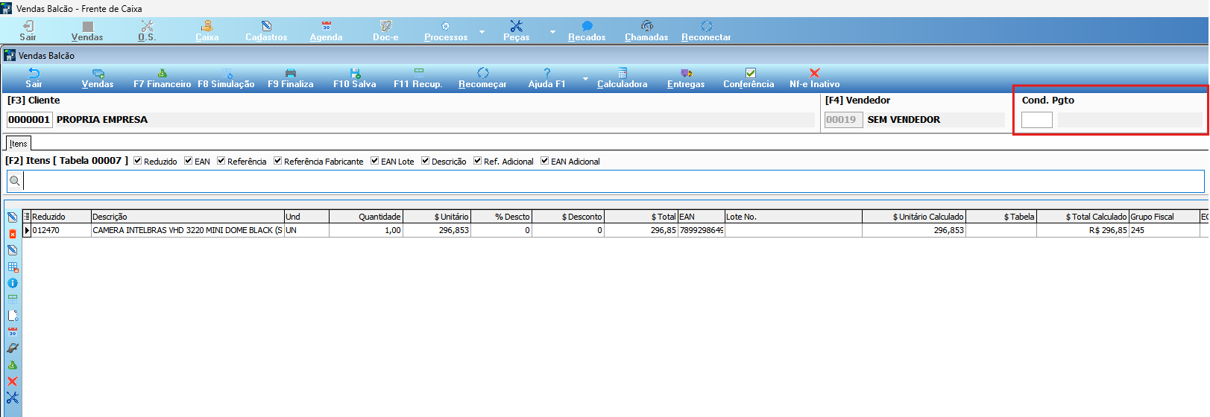Click the blue info icon in side toolbar
The width and height of the screenshot is (1210, 417).
pos(12,283)
